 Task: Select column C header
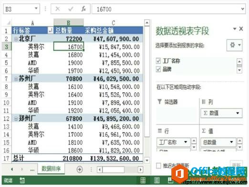click(113, 23)
